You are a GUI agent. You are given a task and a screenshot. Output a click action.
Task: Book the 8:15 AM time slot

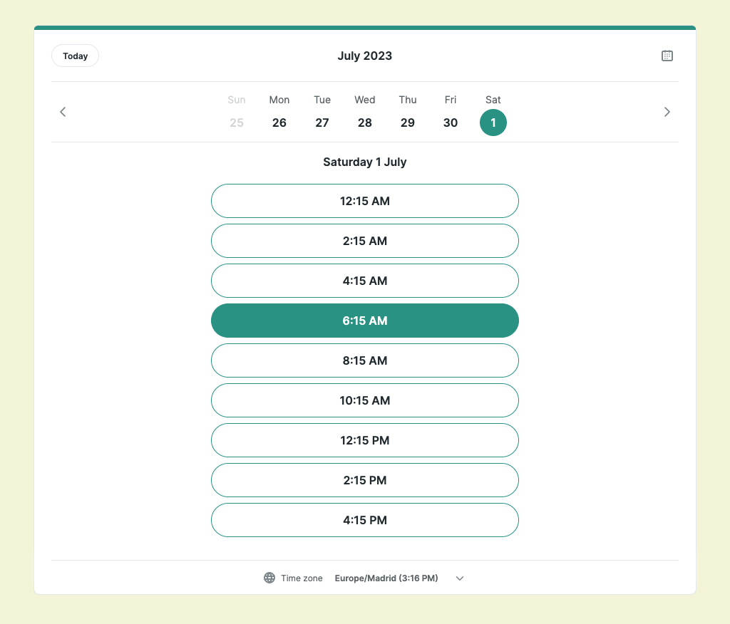click(x=365, y=360)
